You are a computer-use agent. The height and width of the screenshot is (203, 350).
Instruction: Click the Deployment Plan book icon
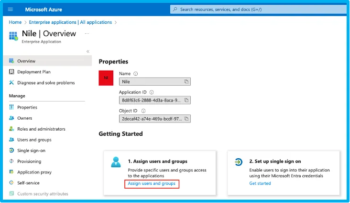point(11,71)
